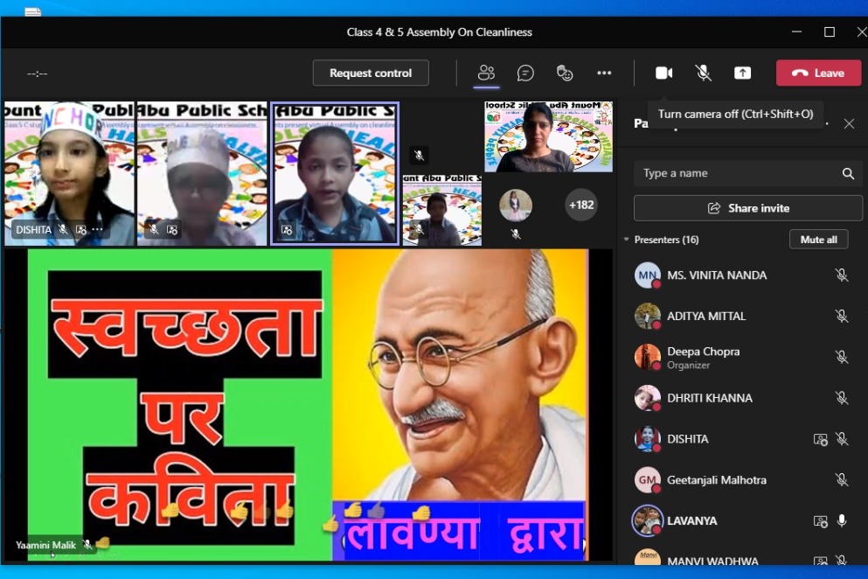Select the small round participant avatar tile
This screenshot has width=868, height=579.
[516, 205]
